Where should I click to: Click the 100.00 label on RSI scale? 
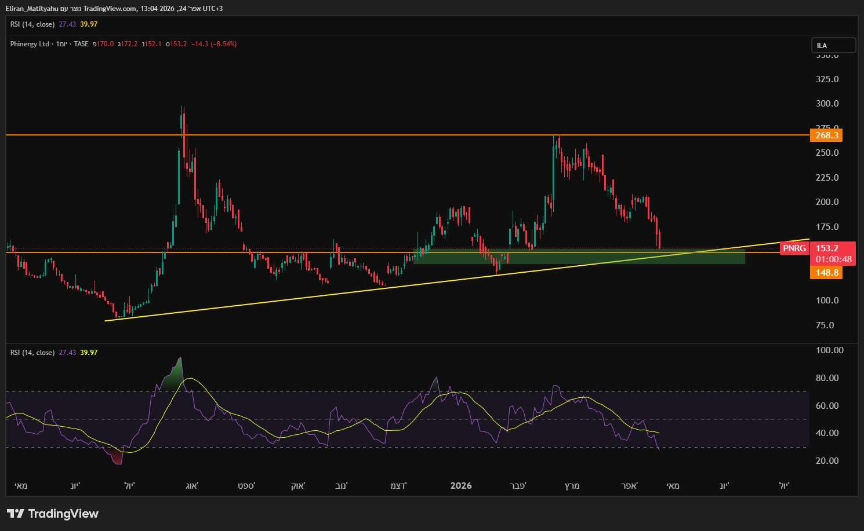click(x=829, y=350)
